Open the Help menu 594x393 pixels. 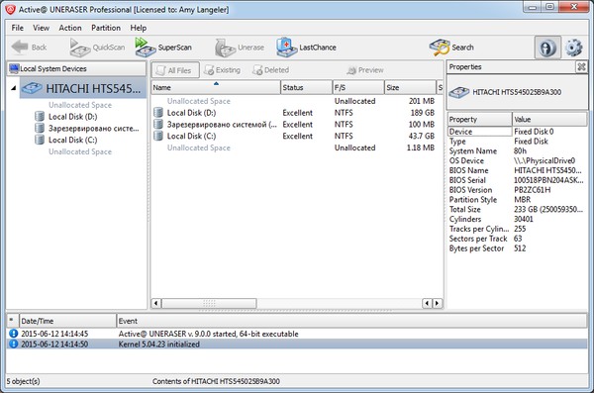tap(139, 28)
